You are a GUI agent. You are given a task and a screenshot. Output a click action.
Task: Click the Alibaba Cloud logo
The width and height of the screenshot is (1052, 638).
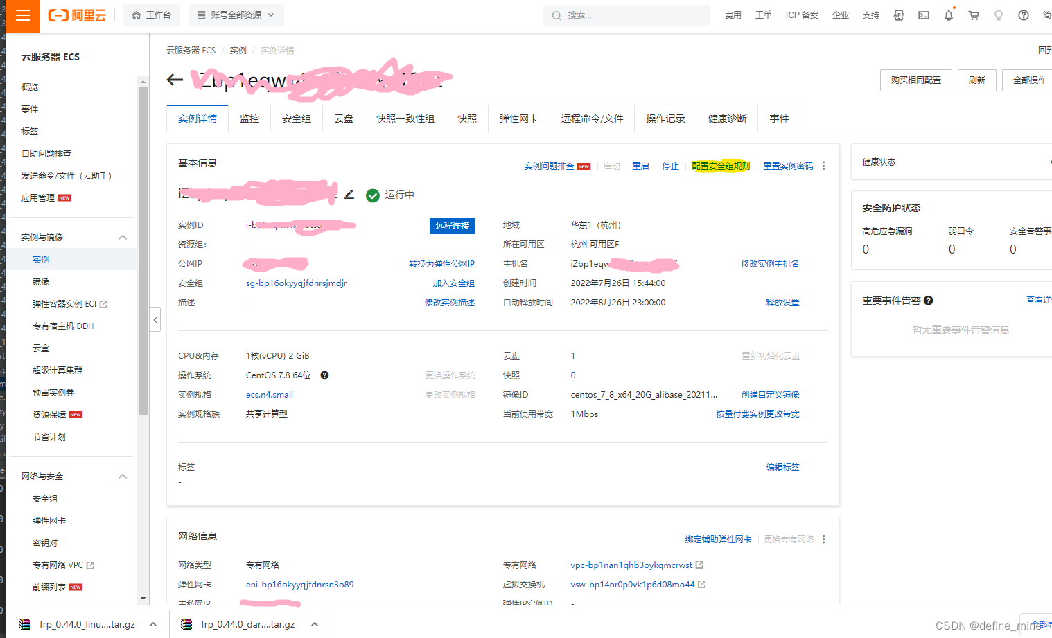[x=76, y=15]
